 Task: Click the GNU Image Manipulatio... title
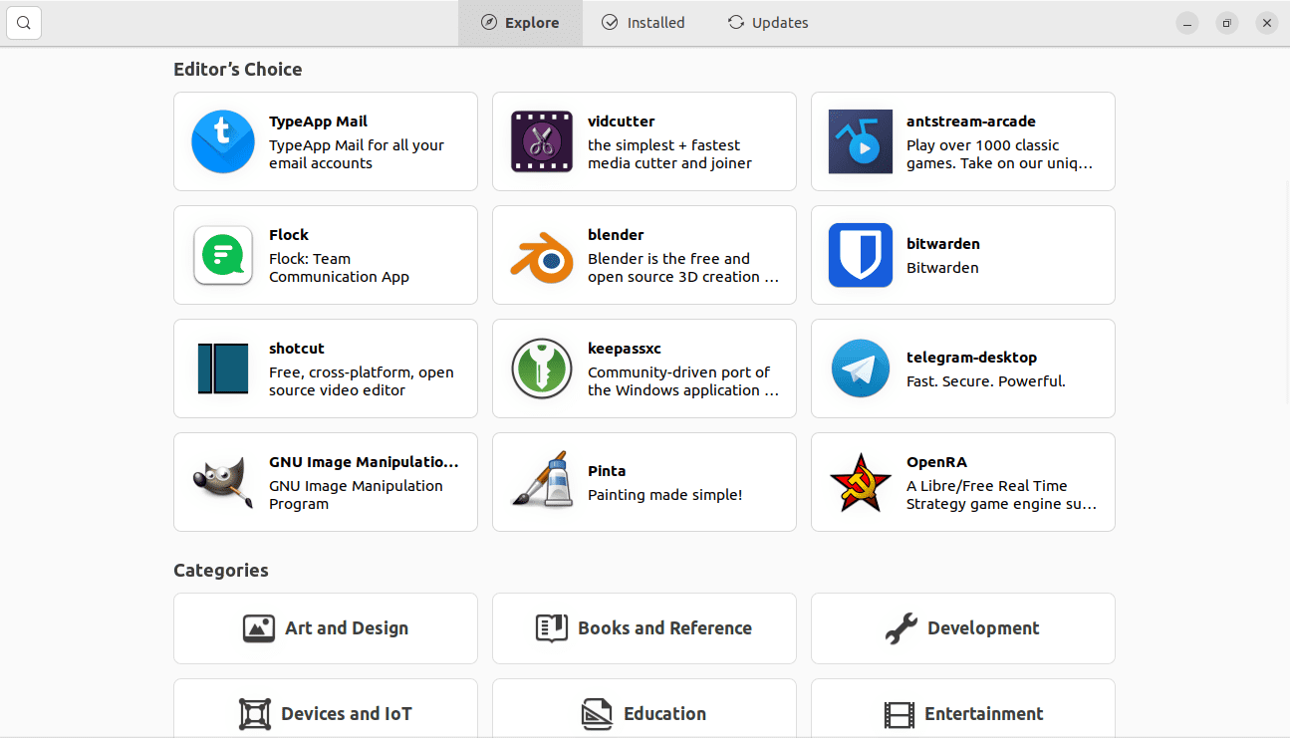click(x=364, y=462)
